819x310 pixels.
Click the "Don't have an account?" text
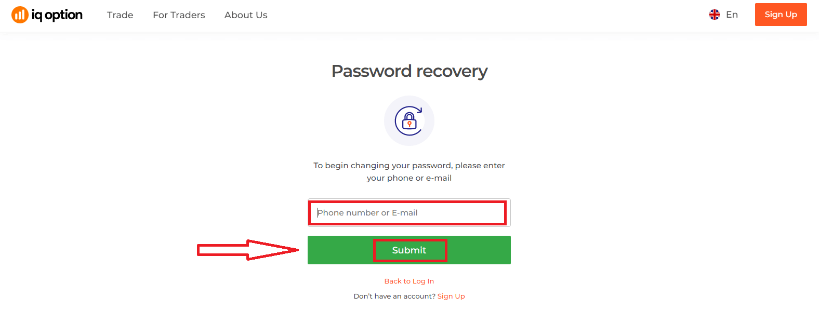tap(394, 296)
